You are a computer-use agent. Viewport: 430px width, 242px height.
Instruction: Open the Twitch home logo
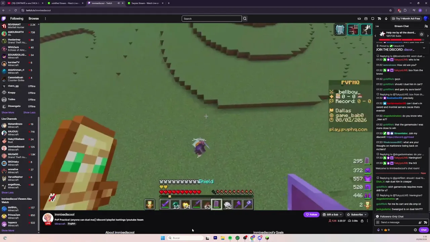pyautogui.click(x=4, y=18)
